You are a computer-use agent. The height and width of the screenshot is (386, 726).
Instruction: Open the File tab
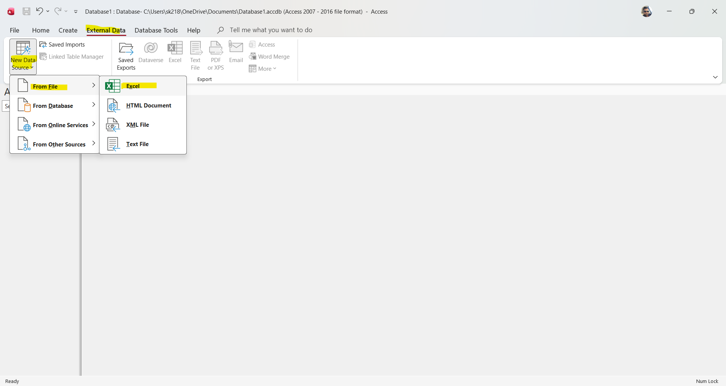[x=14, y=30]
